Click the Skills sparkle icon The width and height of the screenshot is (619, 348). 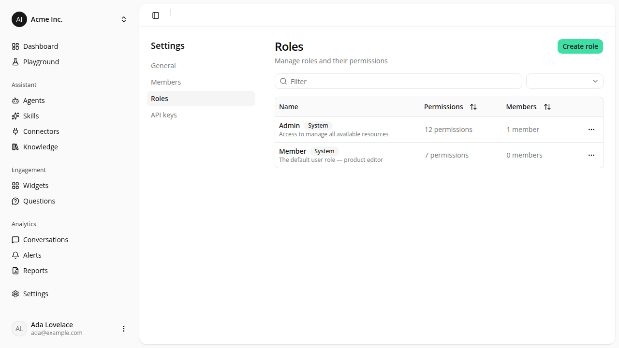[15, 116]
